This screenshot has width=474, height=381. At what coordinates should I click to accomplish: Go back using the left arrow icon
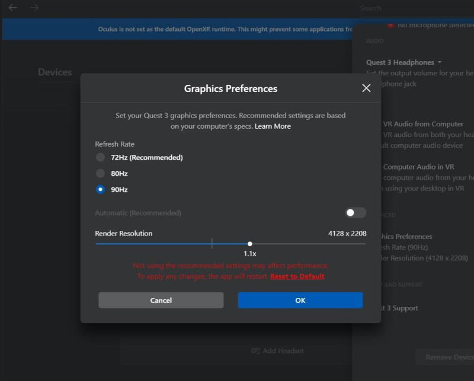tap(12, 8)
